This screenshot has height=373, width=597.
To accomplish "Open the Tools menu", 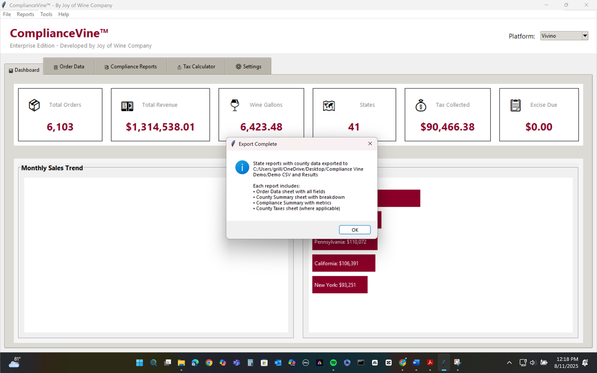I will click(46, 14).
